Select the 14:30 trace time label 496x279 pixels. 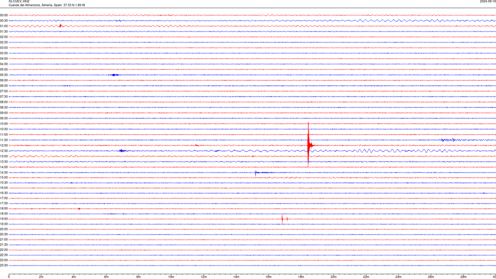(x=4, y=173)
